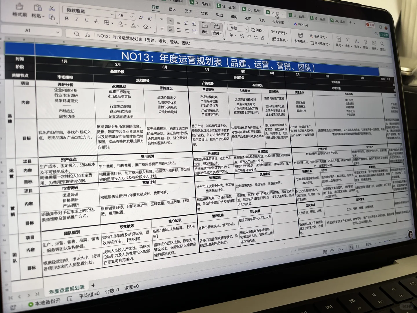Open 条件格式 conditional formatting
The height and width of the screenshot is (313, 417).
pos(301,38)
